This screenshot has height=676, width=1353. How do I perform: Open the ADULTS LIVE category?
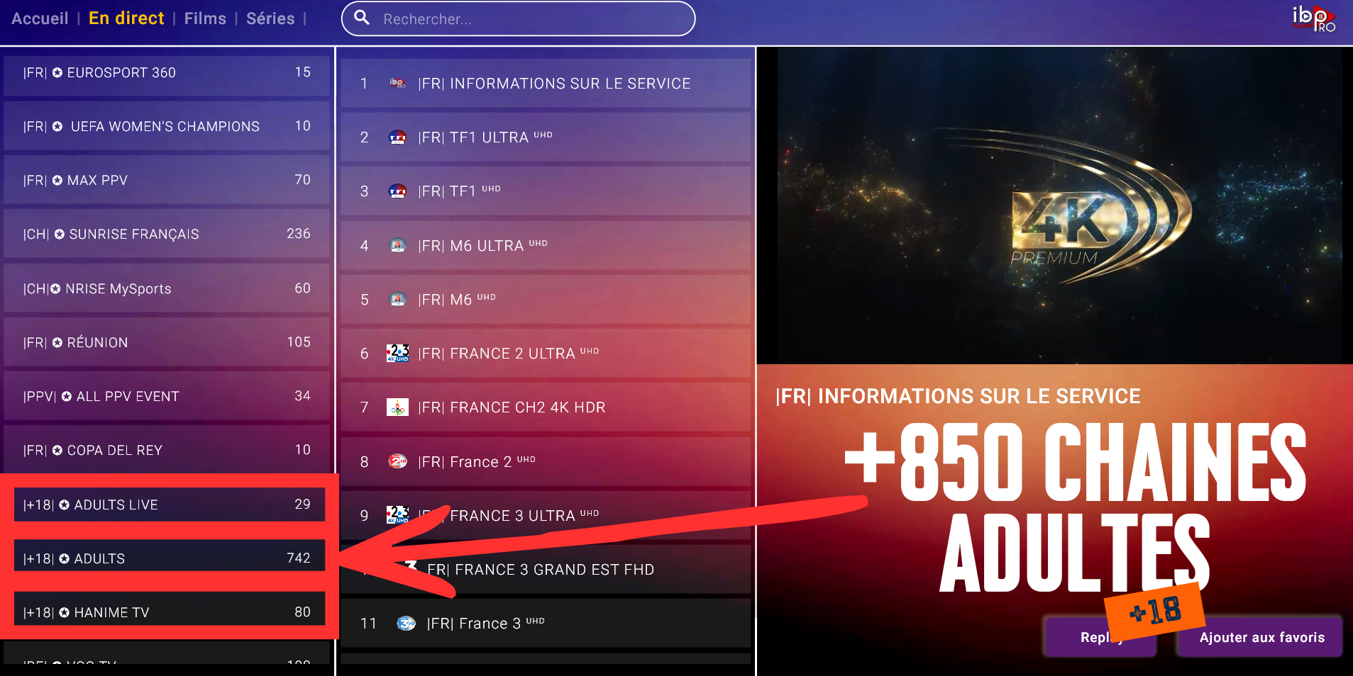point(170,505)
